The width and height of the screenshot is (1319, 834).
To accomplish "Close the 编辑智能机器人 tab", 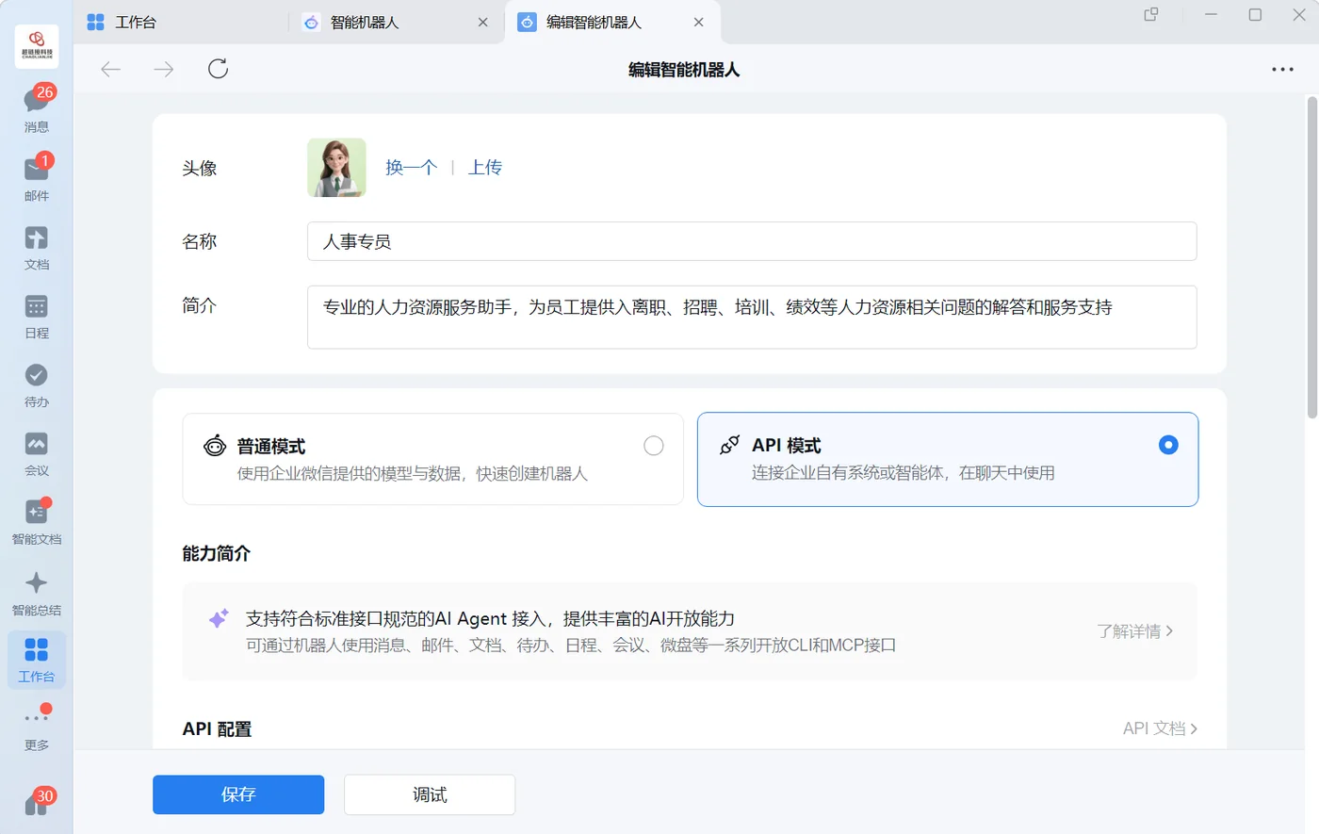I will pos(698,23).
